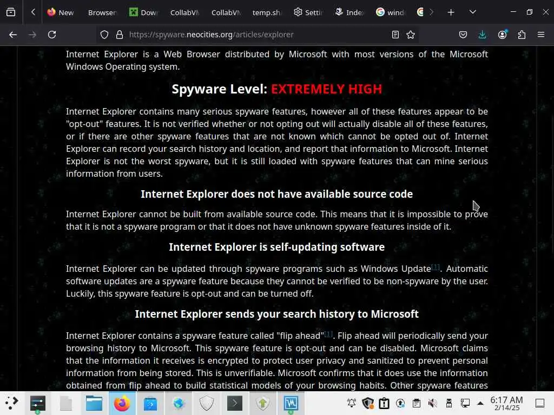Open a new tab with plus button
Screen dimensions: 554x415
[x=451, y=12]
